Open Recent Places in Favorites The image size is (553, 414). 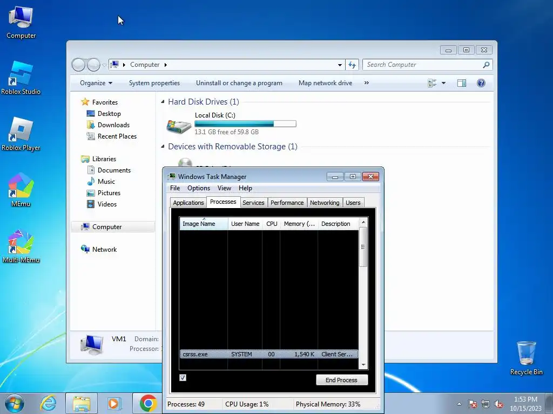coord(117,136)
